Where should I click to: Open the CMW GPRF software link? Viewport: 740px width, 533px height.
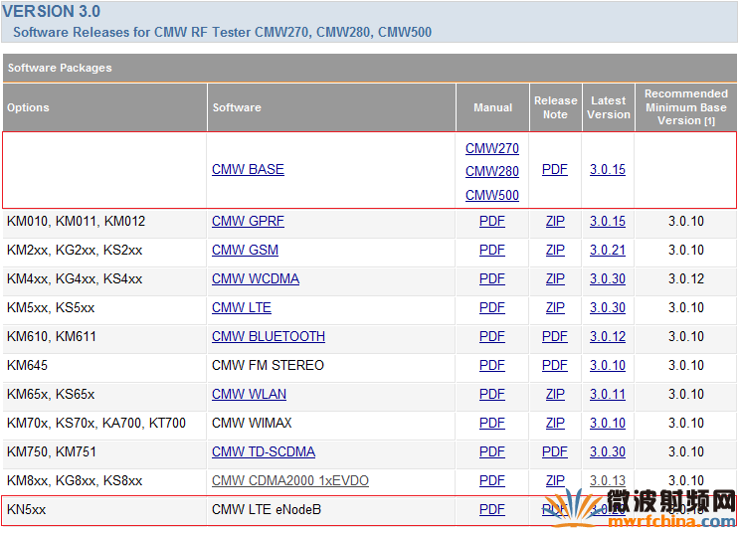click(x=248, y=221)
